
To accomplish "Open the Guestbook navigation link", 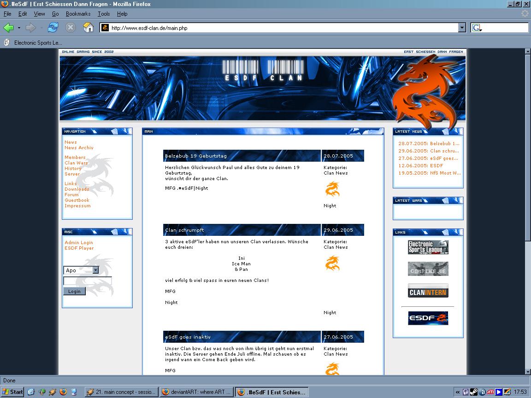I will (x=77, y=200).
